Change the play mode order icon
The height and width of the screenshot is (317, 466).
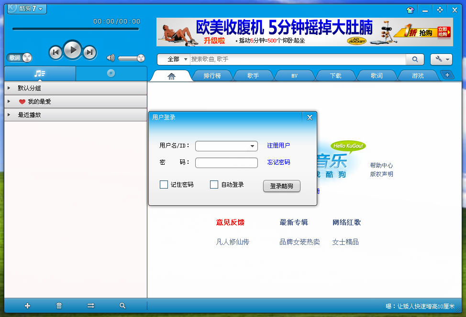pos(90,306)
